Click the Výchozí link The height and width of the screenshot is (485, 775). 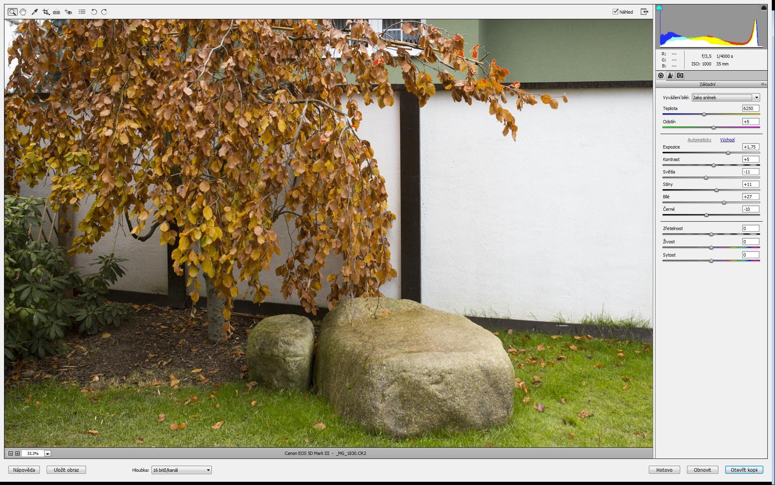tap(727, 140)
